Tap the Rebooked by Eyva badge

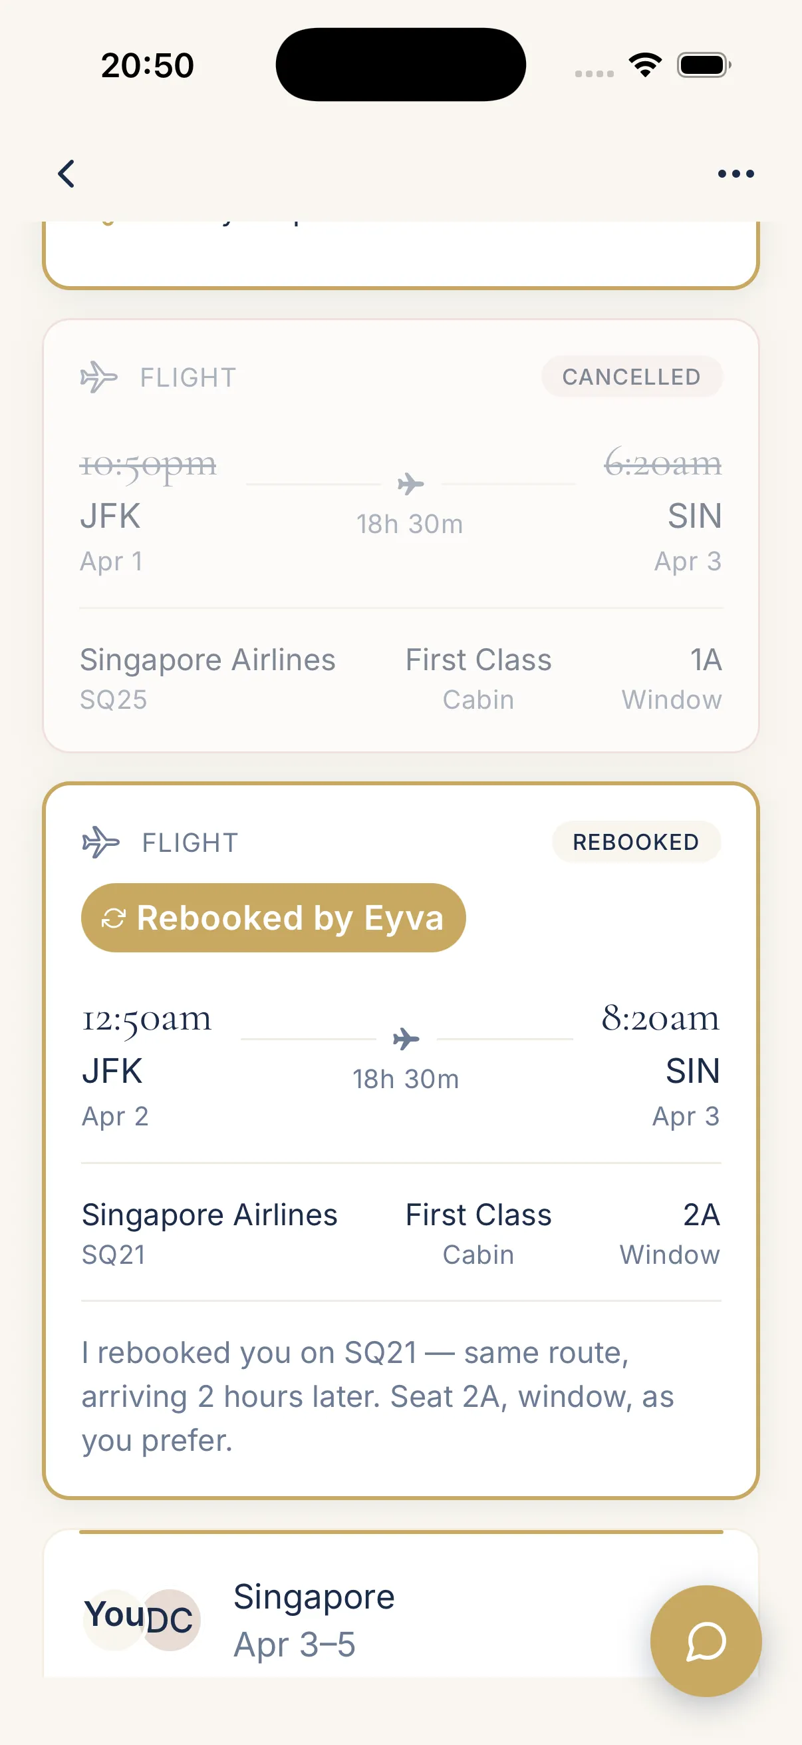click(x=273, y=918)
